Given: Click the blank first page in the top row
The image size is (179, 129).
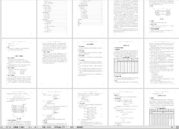Looking at the screenshot, I should pos(19,19).
